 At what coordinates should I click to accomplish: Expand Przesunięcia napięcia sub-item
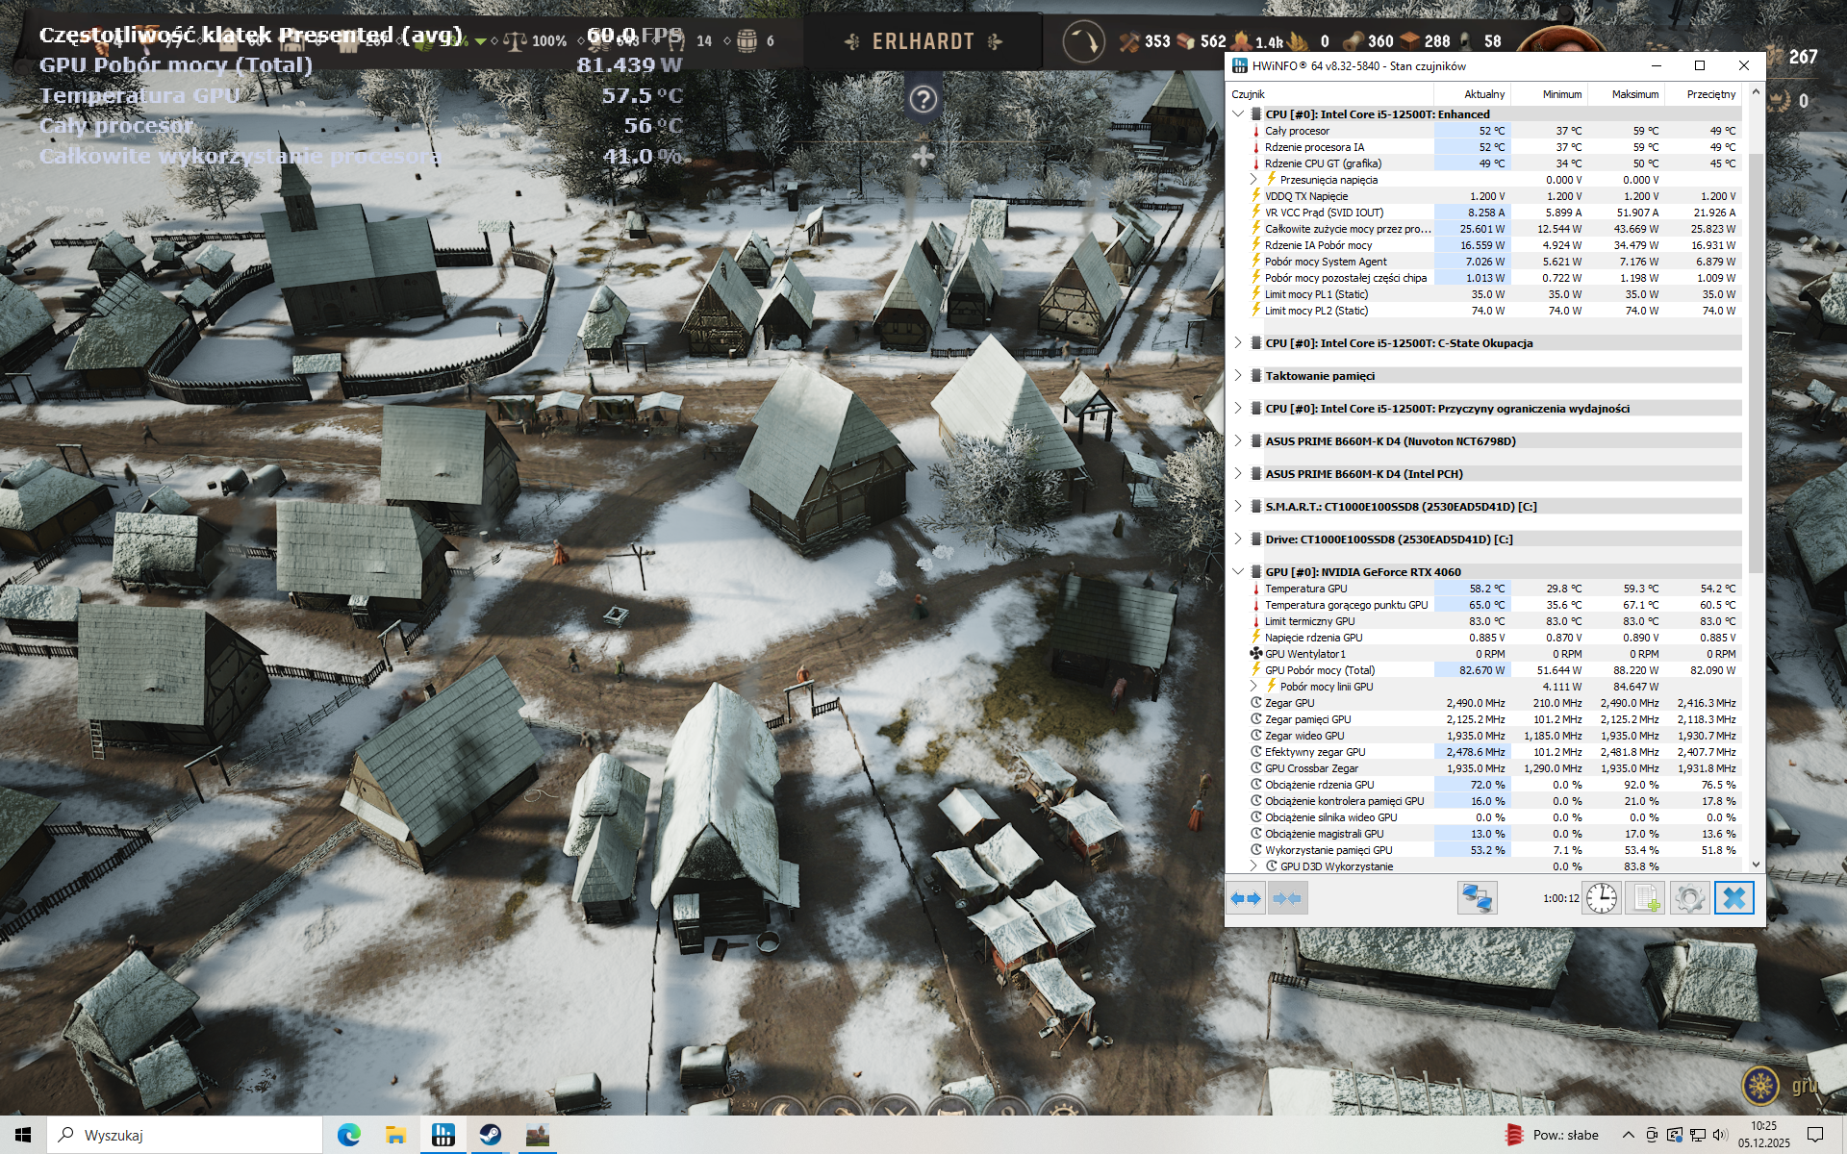(x=1253, y=180)
